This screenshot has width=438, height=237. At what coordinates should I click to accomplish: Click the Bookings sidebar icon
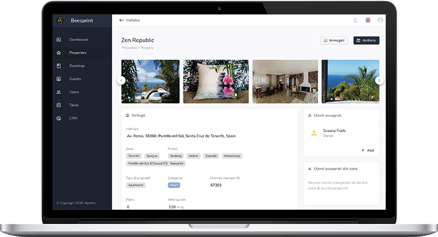[59, 66]
